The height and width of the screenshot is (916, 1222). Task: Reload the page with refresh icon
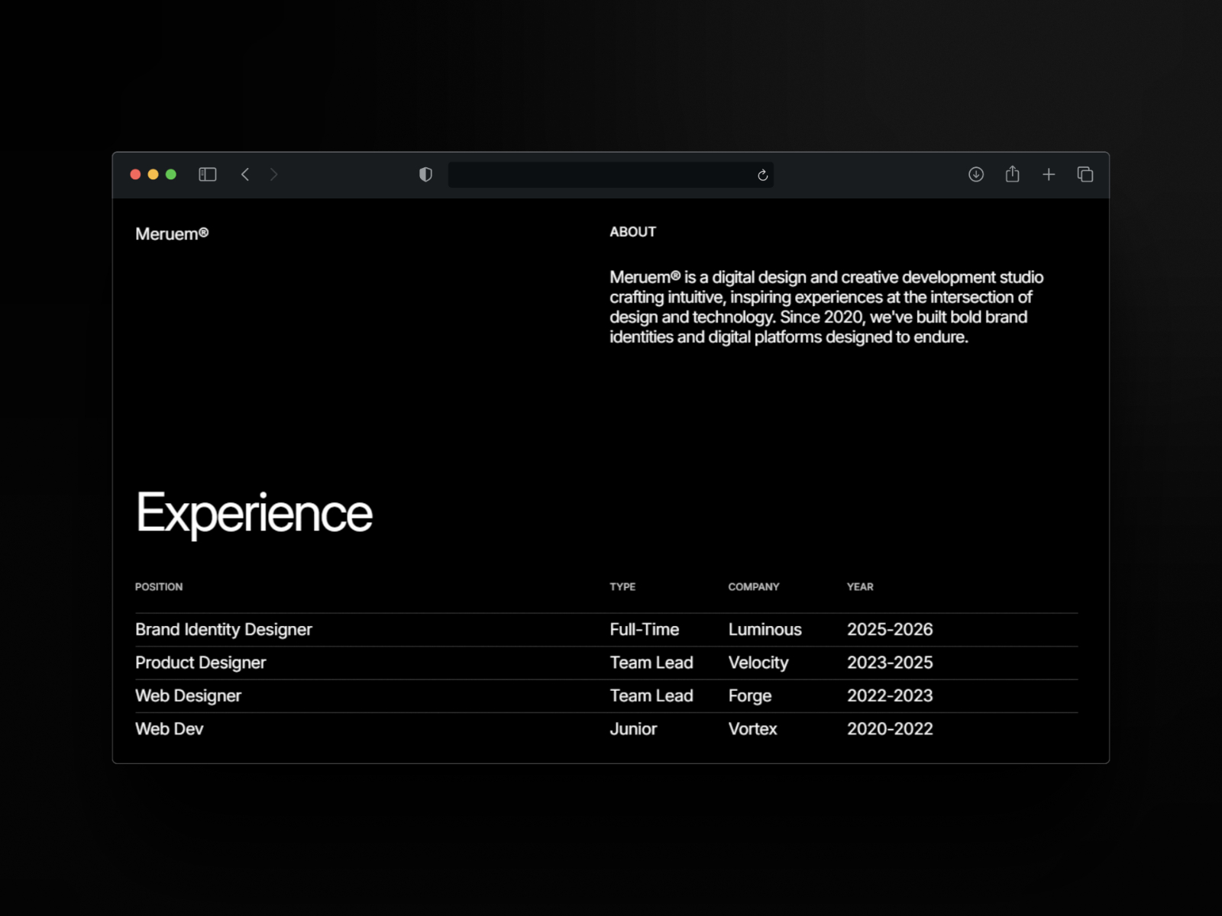tap(762, 176)
